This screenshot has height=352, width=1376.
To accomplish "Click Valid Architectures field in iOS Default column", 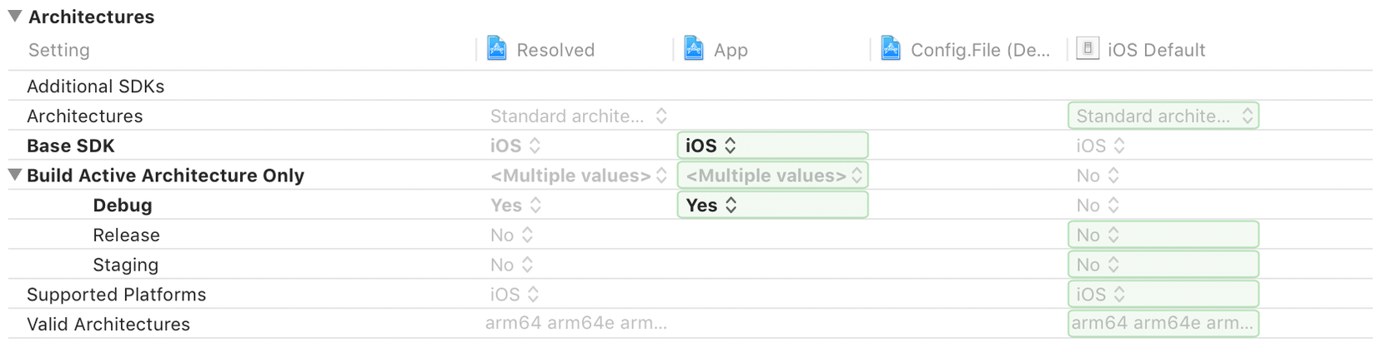I will [1163, 324].
